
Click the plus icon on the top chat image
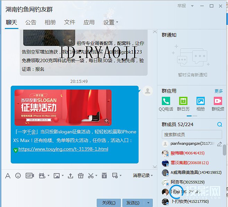pos(70,41)
